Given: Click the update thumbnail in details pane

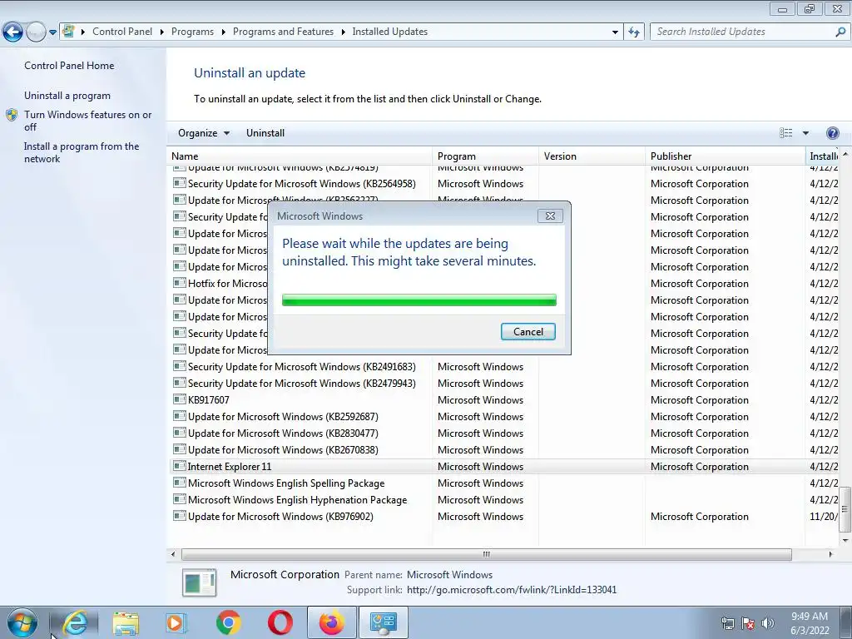Looking at the screenshot, I should pyautogui.click(x=200, y=582).
